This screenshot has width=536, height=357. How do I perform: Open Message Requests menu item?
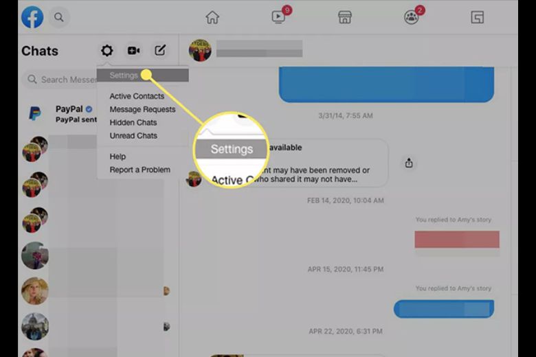click(142, 109)
